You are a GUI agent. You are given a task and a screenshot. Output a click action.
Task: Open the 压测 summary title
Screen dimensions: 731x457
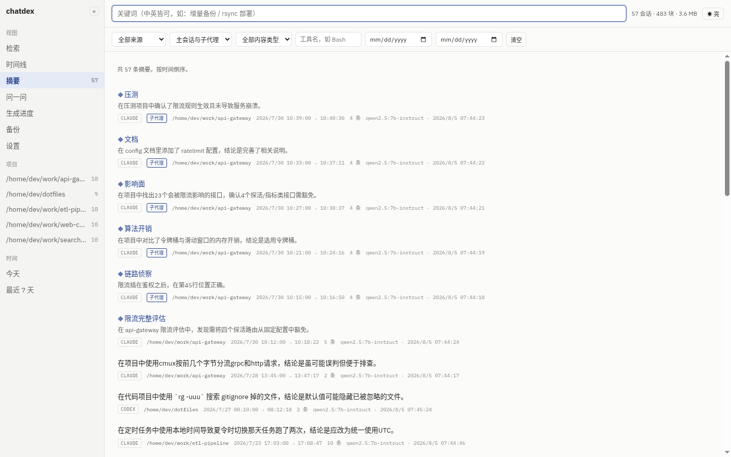pos(131,94)
